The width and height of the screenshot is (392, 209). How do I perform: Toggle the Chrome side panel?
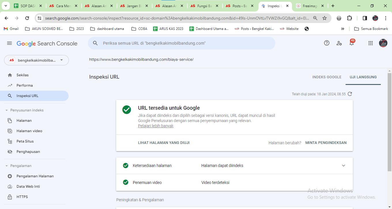click(x=365, y=18)
